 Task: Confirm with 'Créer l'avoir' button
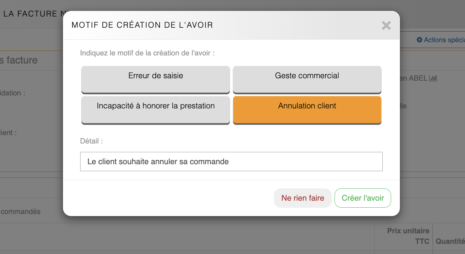[363, 198]
